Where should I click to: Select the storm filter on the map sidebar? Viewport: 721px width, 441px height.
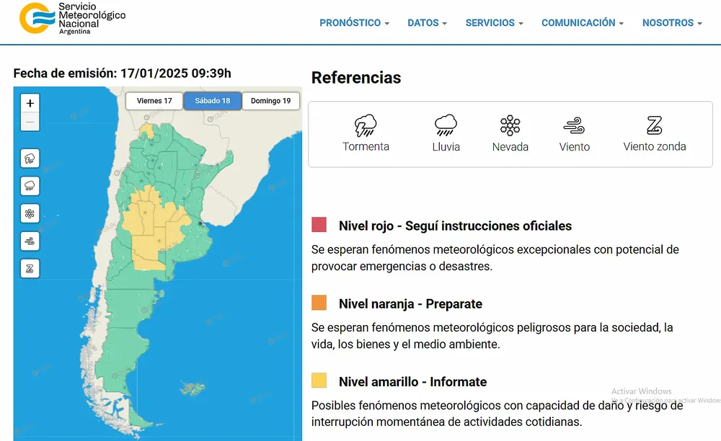30,158
